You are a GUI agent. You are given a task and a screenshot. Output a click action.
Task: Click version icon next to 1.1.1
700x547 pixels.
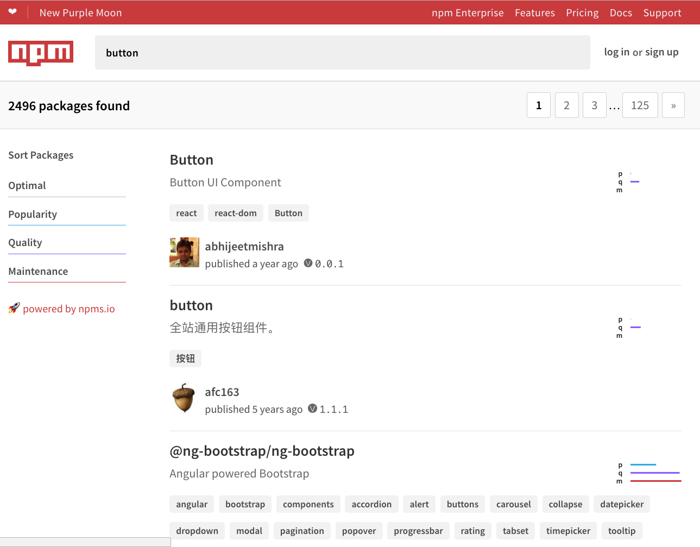(x=312, y=408)
